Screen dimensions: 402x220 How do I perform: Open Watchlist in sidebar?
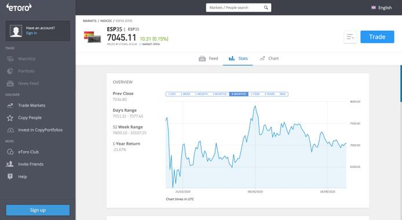coord(27,59)
